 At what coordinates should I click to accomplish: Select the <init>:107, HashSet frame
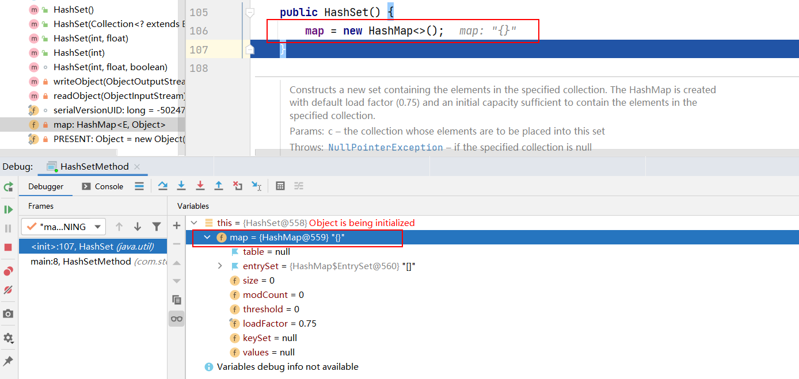pyautogui.click(x=93, y=246)
